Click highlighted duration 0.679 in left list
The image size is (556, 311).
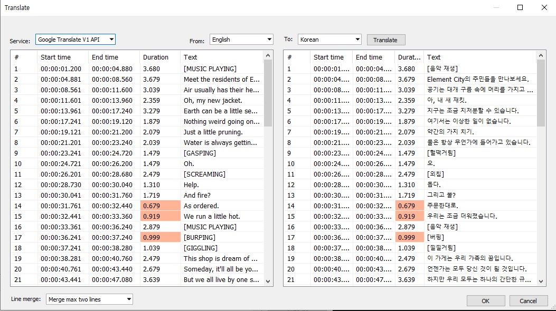(161, 206)
